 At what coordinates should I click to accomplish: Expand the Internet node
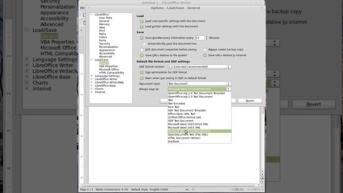pyautogui.click(x=92, y=92)
